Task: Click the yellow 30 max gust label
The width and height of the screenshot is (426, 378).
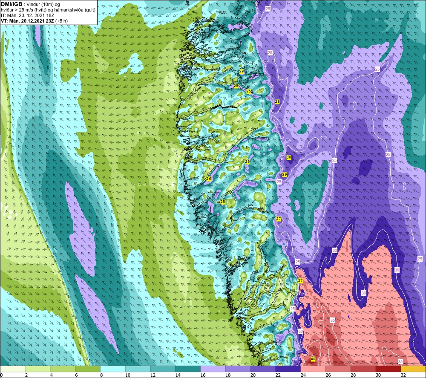Action: click(x=289, y=157)
